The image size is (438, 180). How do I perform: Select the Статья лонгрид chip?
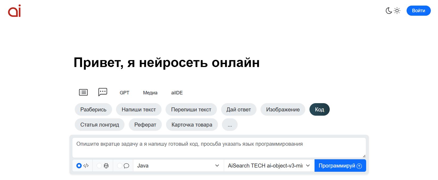click(100, 125)
